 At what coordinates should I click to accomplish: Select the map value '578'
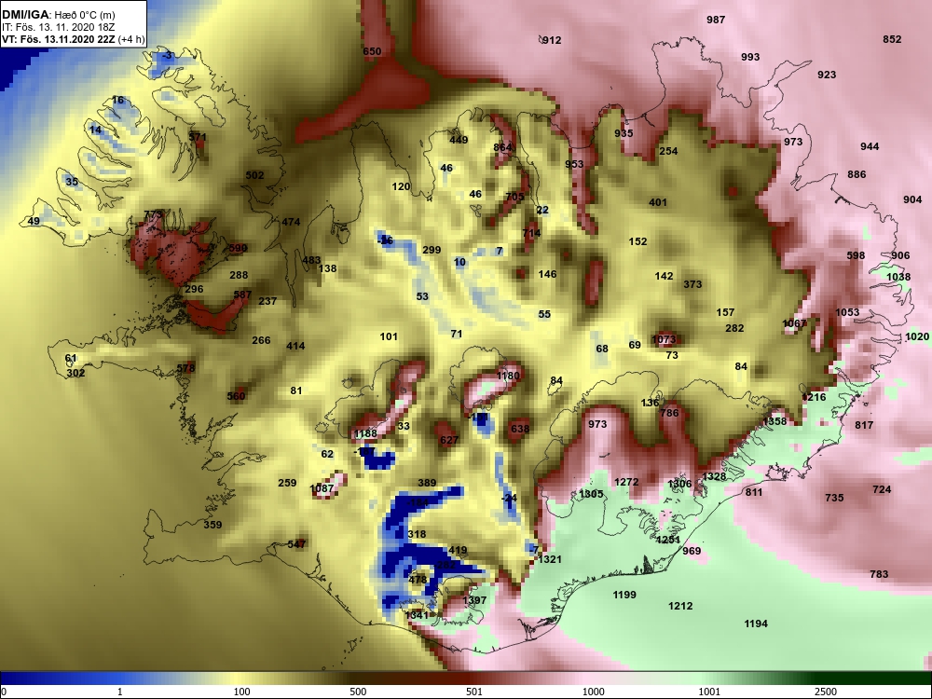[x=185, y=368]
